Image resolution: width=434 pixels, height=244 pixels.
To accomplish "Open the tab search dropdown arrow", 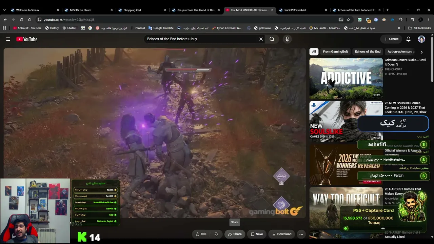I will [x=4, y=10].
